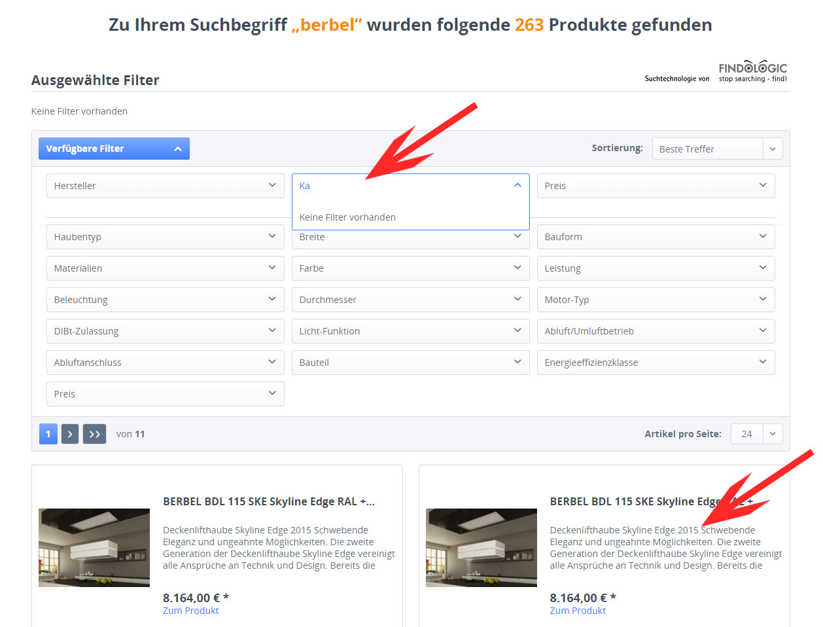The width and height of the screenshot is (823, 627).
Task: Click the first product's kitchen hood thumbnail
Action: pyautogui.click(x=94, y=548)
